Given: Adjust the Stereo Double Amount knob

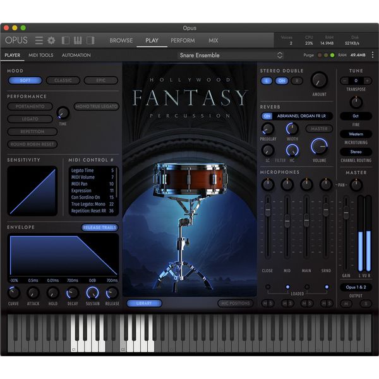Looking at the screenshot, I should [319, 80].
